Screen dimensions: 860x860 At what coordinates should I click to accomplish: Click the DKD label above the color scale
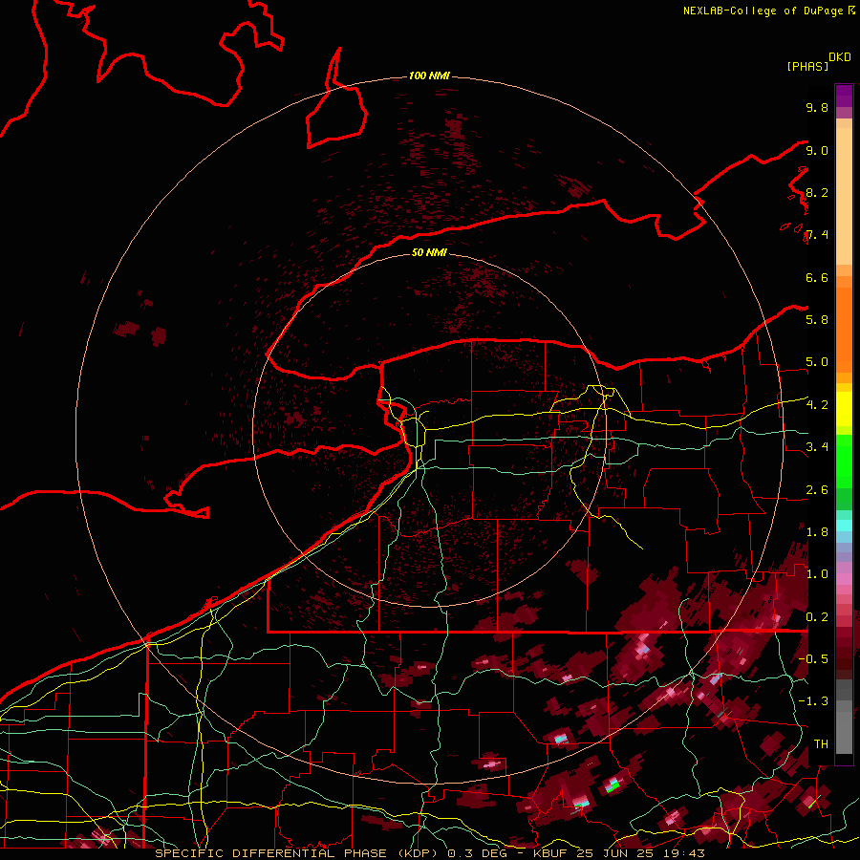840,57
